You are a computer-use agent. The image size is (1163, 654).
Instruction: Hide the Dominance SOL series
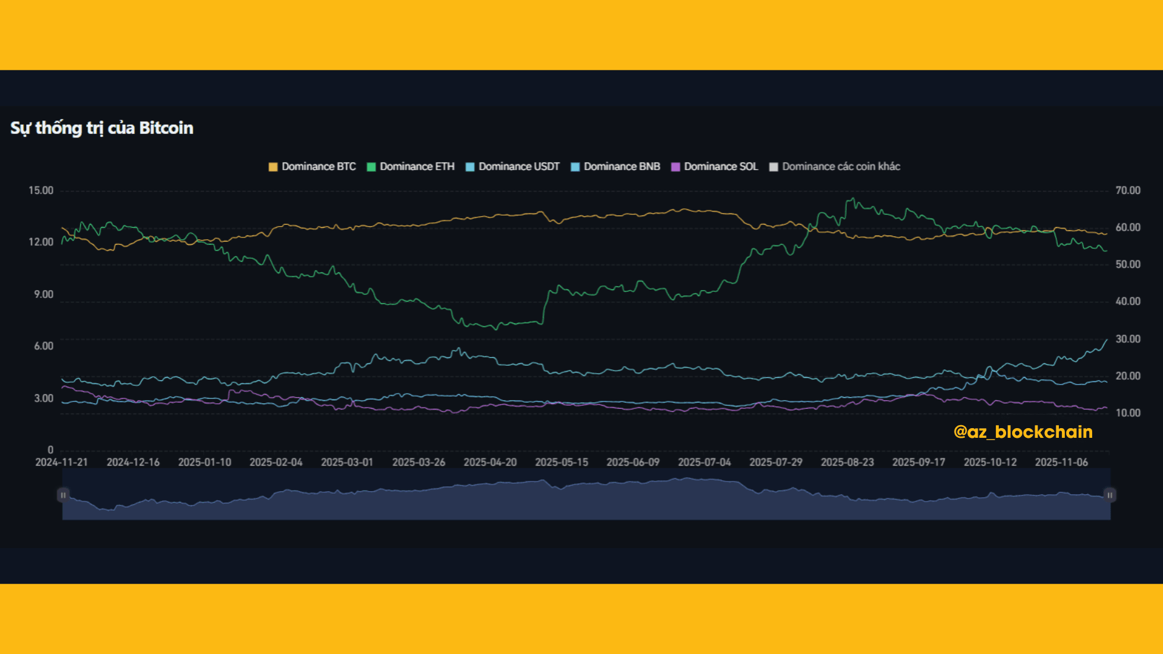click(721, 167)
